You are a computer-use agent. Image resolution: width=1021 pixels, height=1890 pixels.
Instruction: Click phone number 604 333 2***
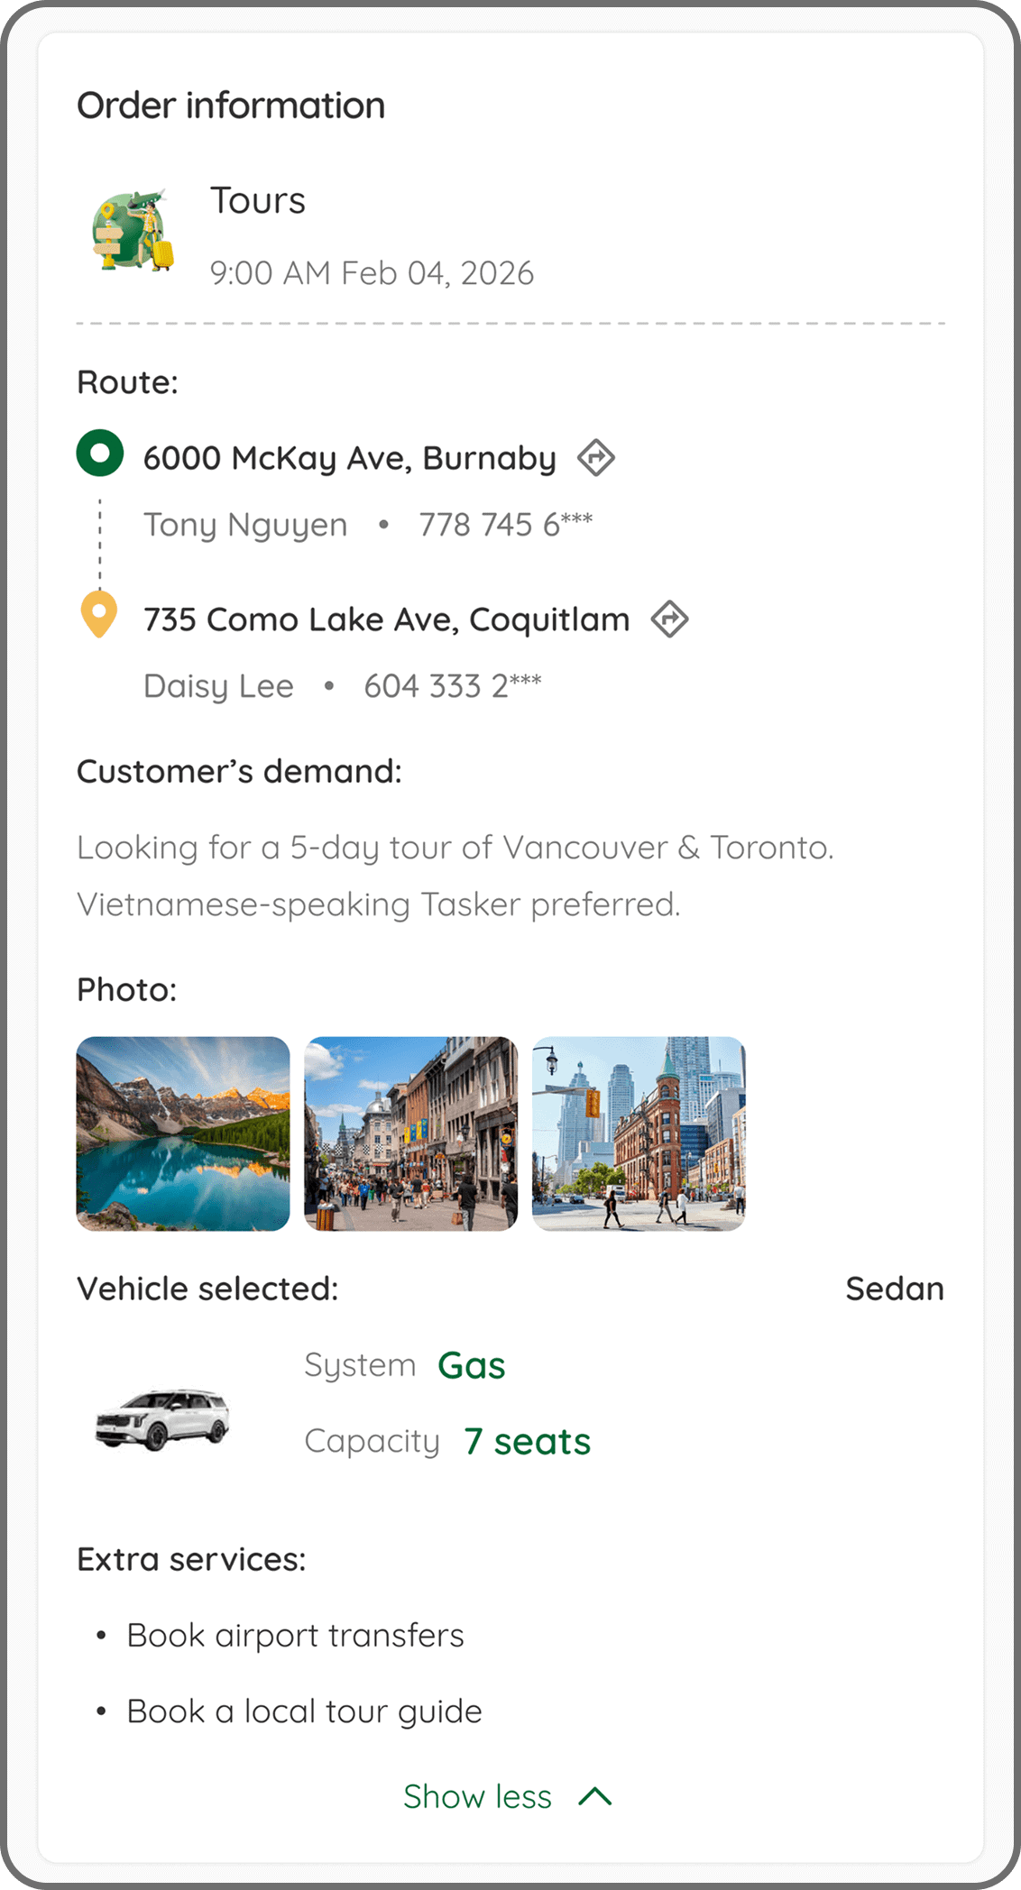click(453, 686)
